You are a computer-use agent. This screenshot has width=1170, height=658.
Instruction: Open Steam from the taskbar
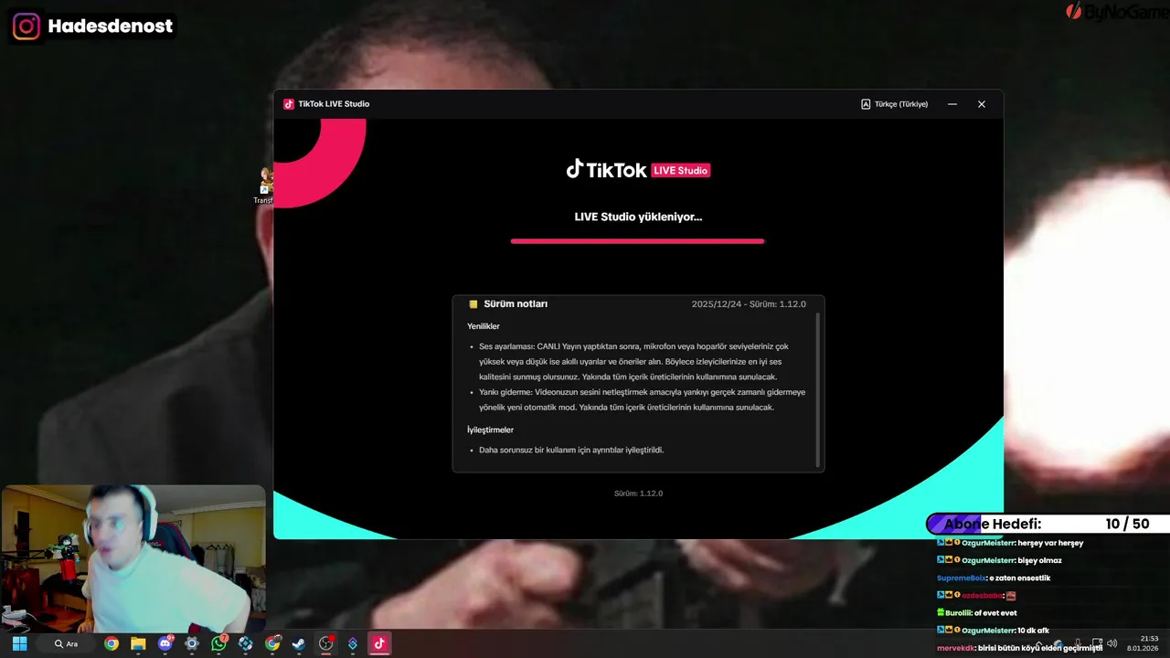(x=299, y=643)
